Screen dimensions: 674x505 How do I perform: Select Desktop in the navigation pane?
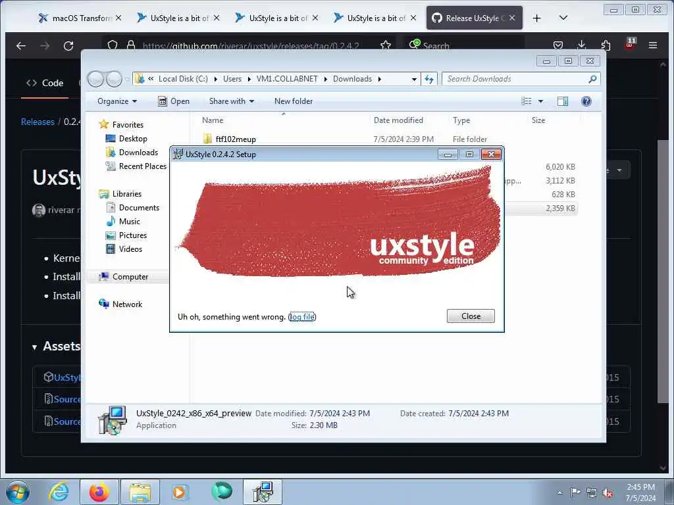click(x=133, y=139)
